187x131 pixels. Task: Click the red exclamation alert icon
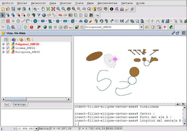32,27
